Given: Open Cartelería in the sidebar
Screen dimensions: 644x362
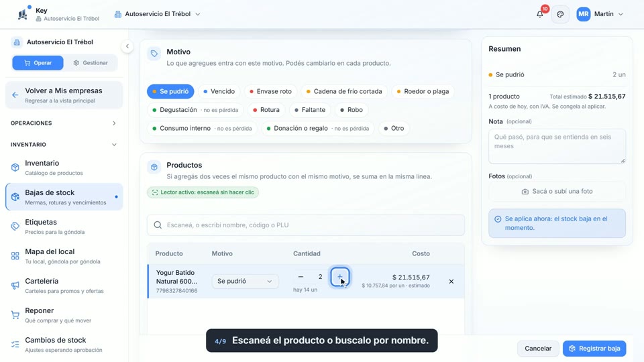Looking at the screenshot, I should tap(64, 286).
